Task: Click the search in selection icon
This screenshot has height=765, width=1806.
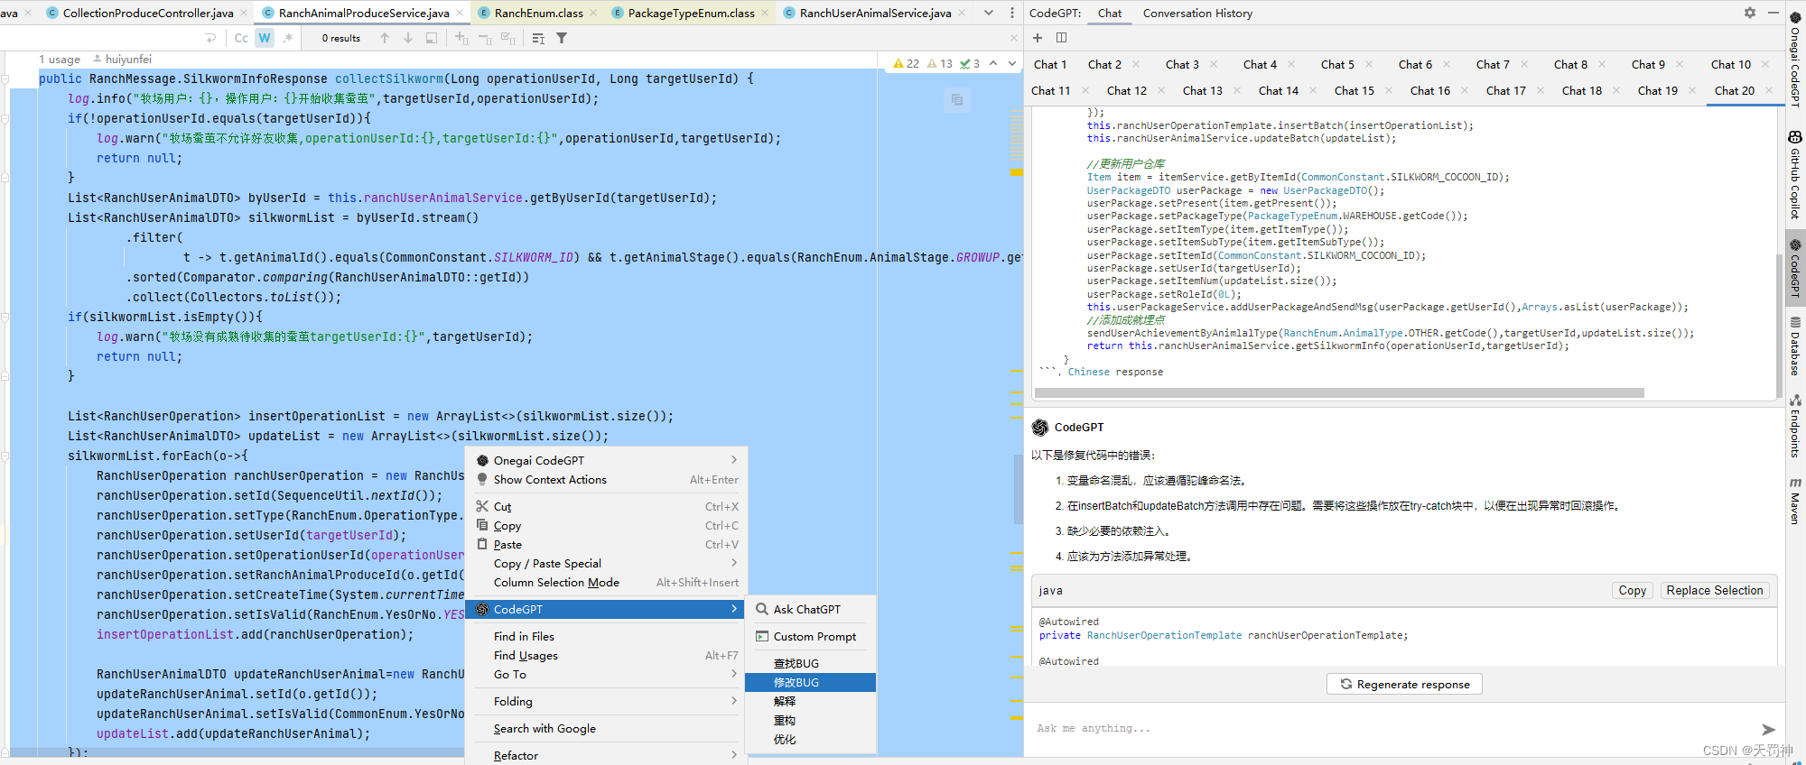Action: coord(432,38)
